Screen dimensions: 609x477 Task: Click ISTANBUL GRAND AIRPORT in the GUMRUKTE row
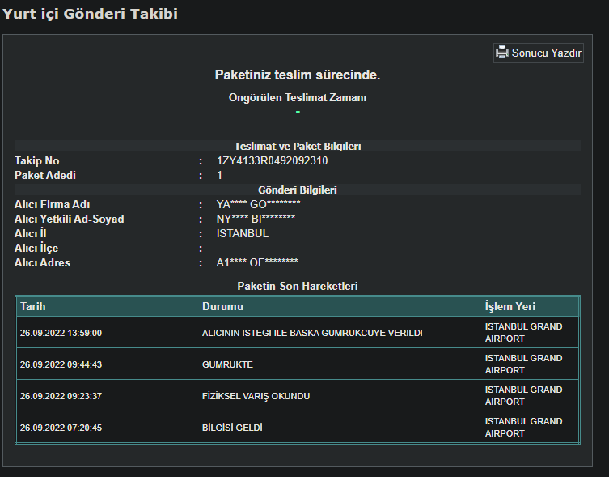pyautogui.click(x=523, y=364)
